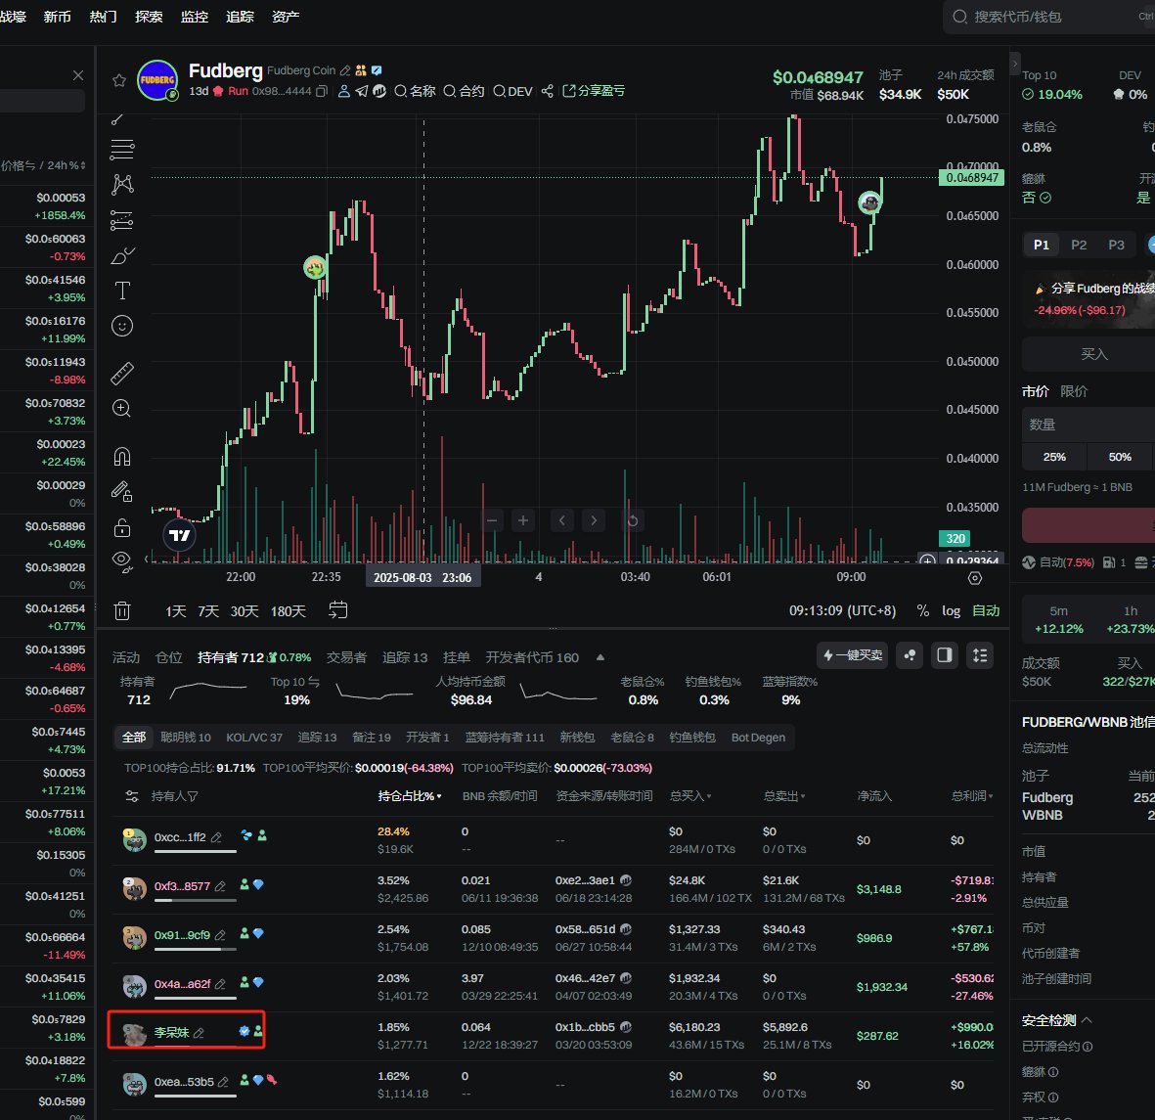Filter holders by KOL/VC 37
Viewport: 1155px width, 1120px height.
click(x=254, y=738)
